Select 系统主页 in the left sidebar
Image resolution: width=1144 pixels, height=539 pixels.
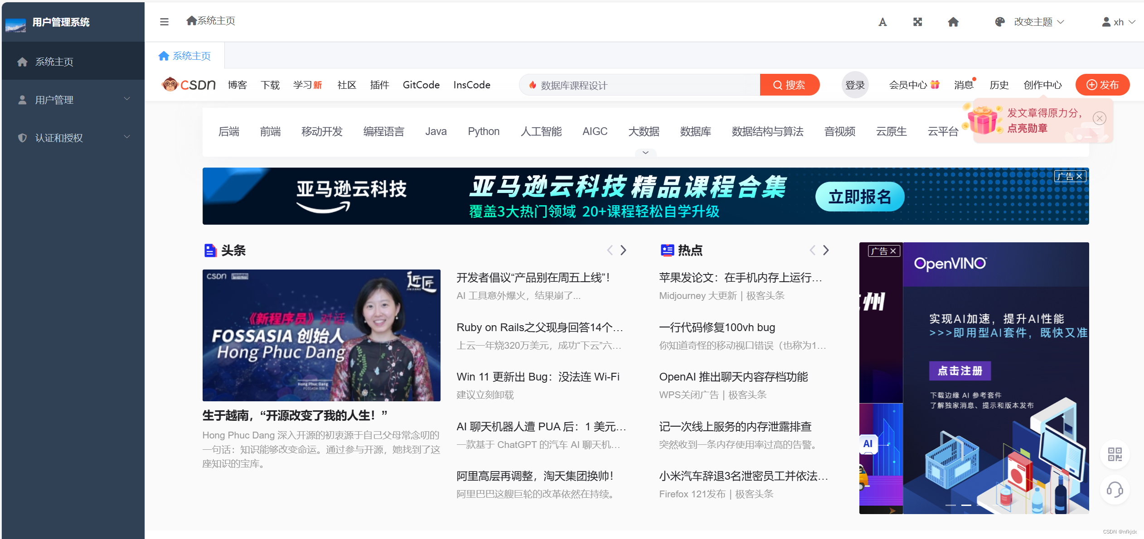pyautogui.click(x=54, y=61)
